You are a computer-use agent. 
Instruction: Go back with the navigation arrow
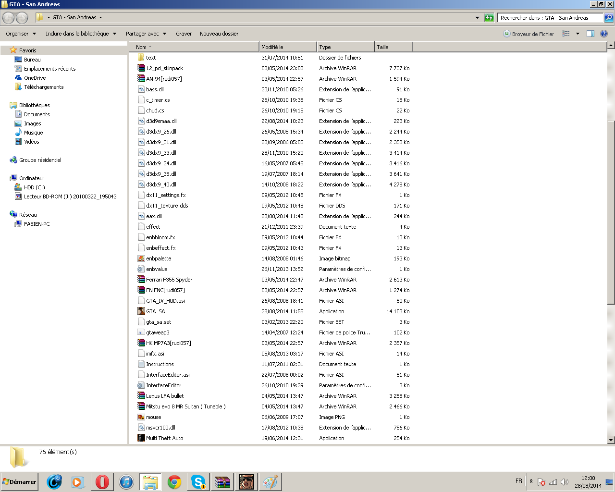8,18
